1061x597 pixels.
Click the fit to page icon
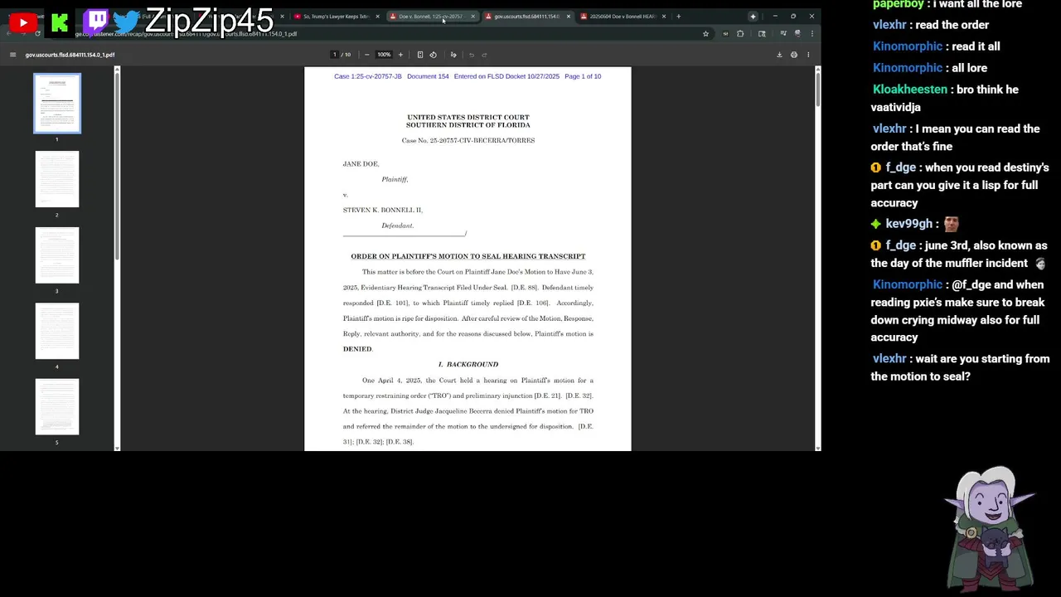point(420,55)
